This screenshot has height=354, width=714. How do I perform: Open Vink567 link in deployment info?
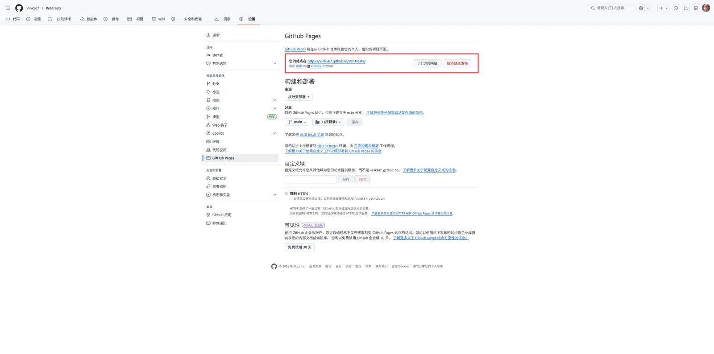(316, 66)
